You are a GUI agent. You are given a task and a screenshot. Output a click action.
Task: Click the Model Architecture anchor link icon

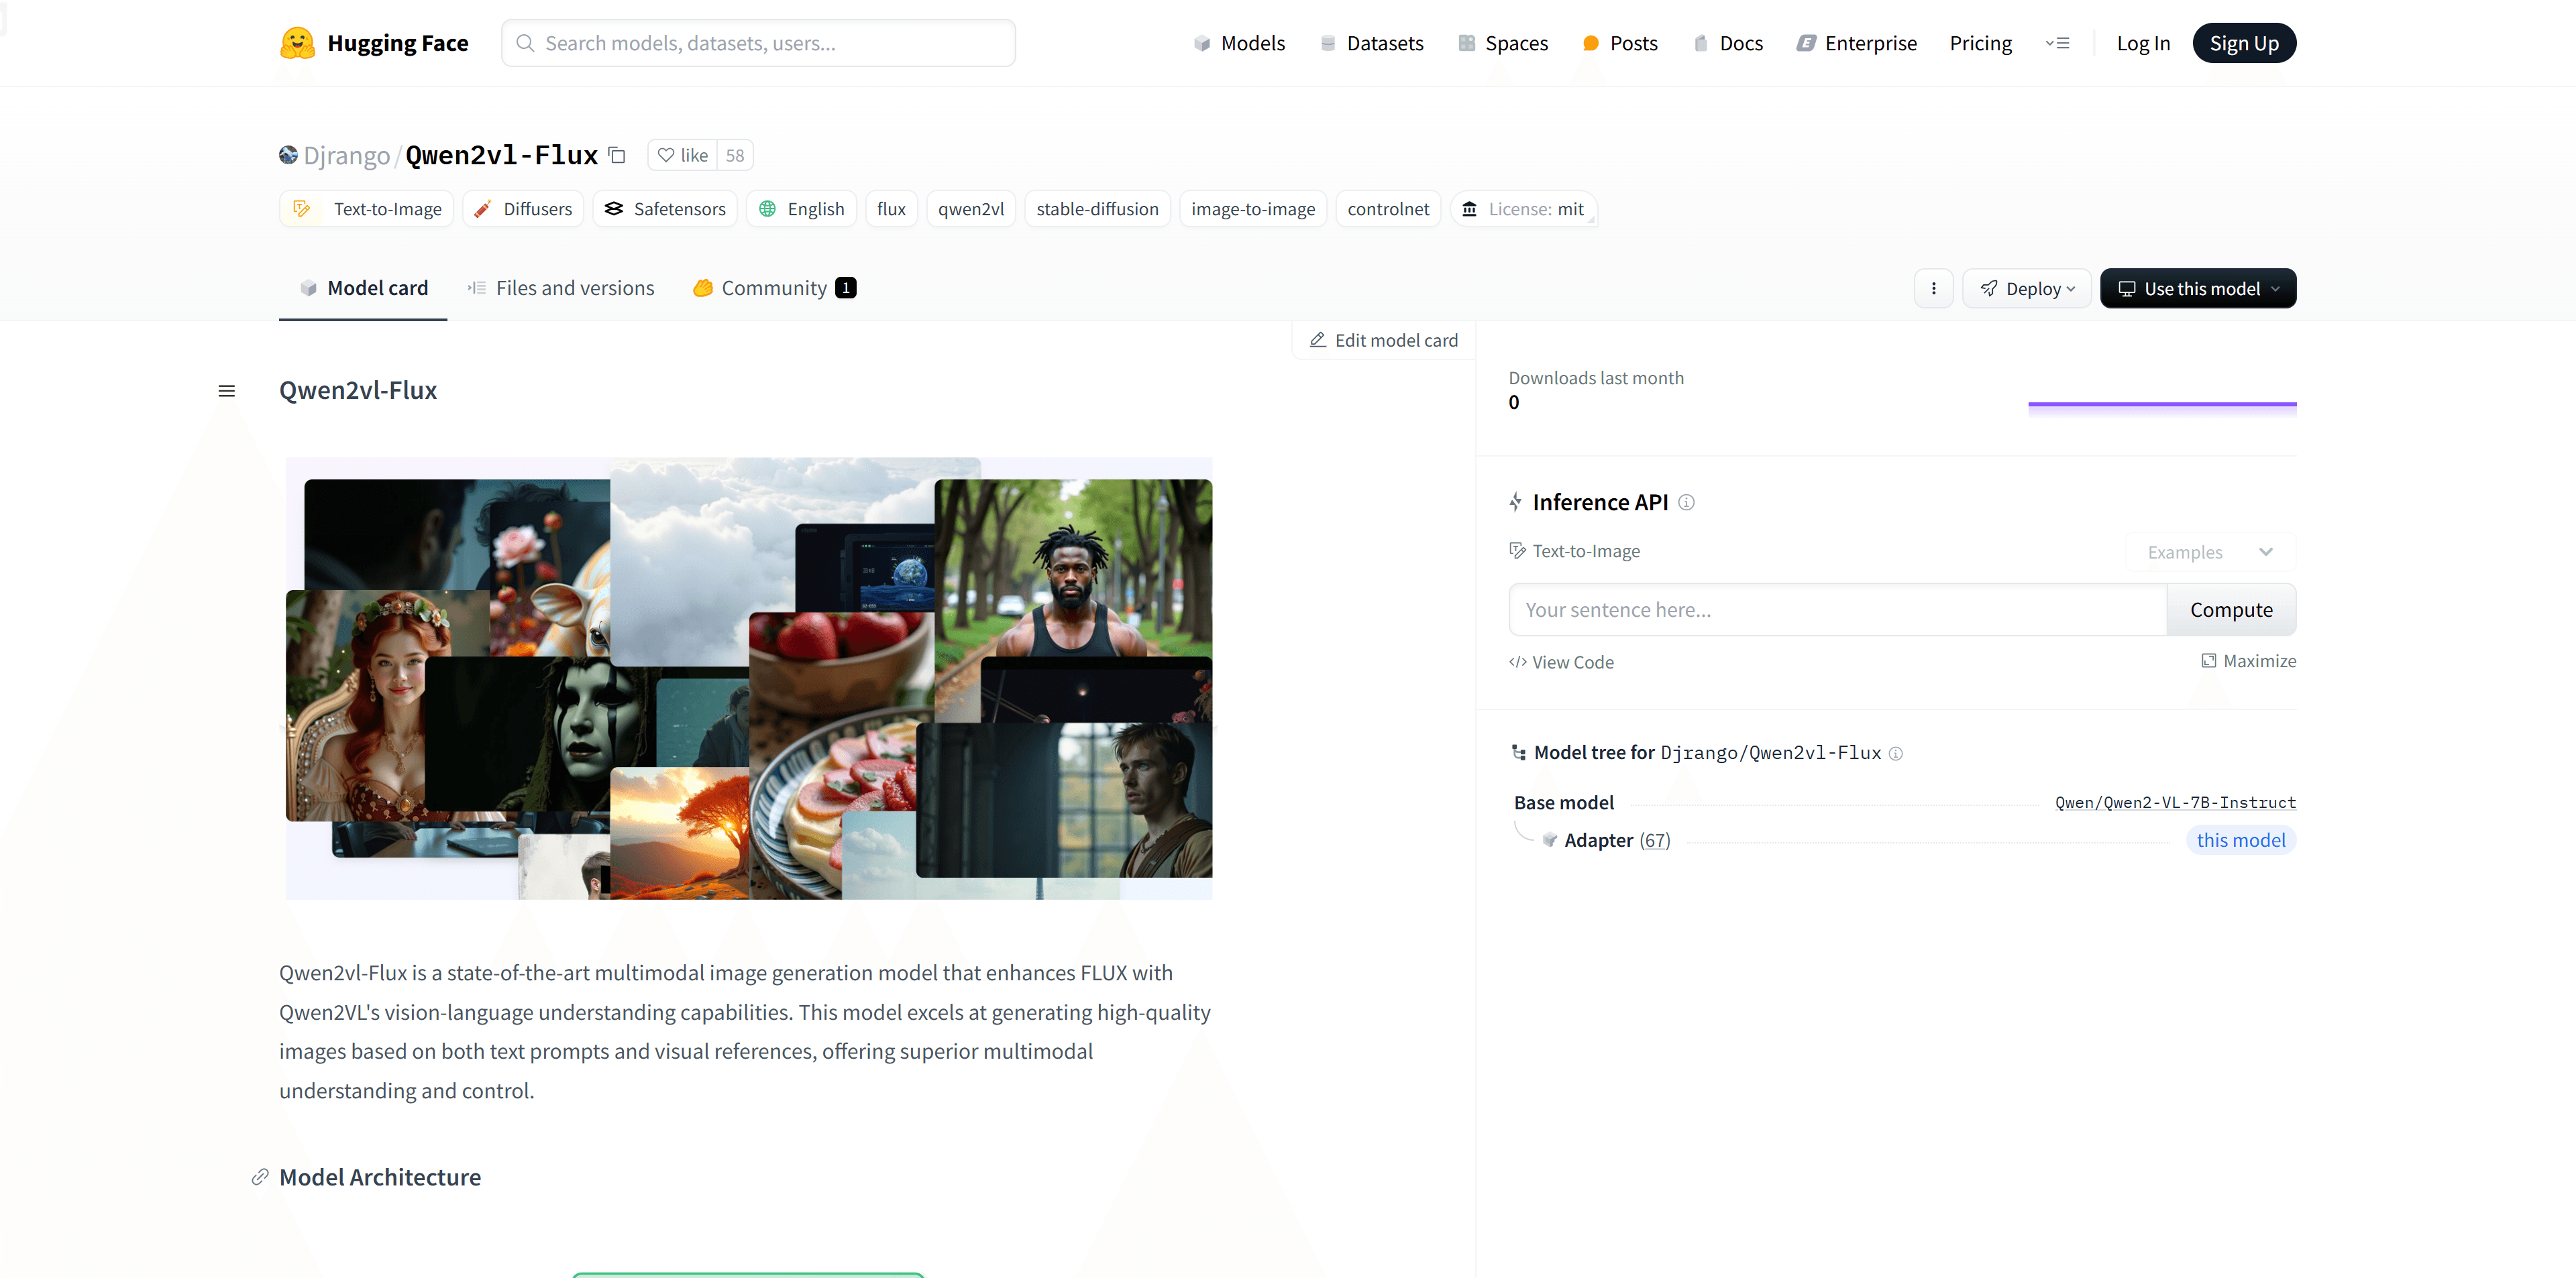coord(260,1177)
